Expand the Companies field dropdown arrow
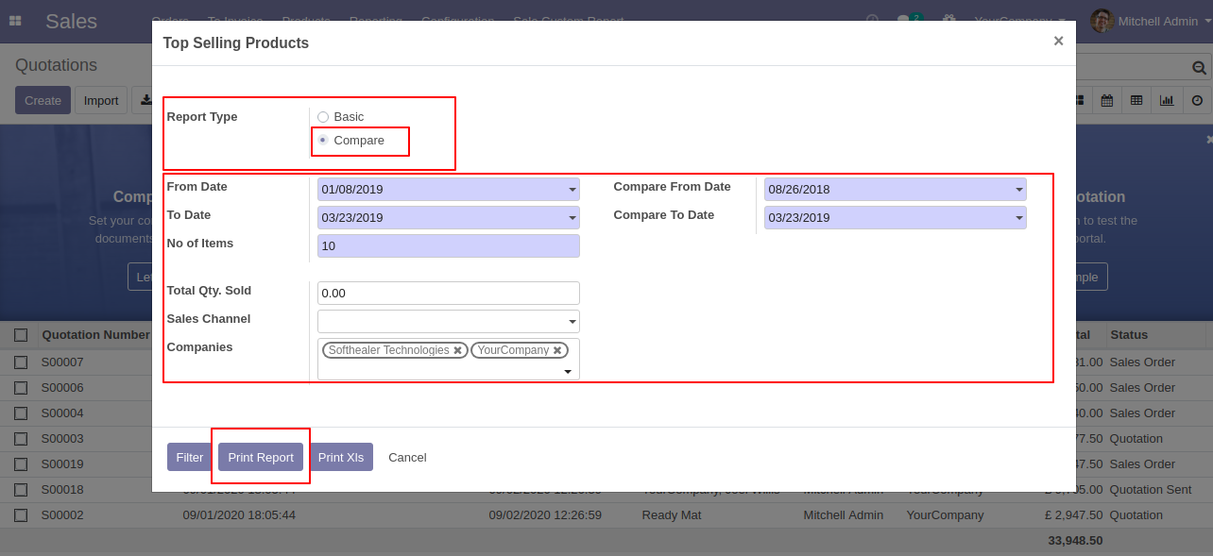 click(568, 372)
